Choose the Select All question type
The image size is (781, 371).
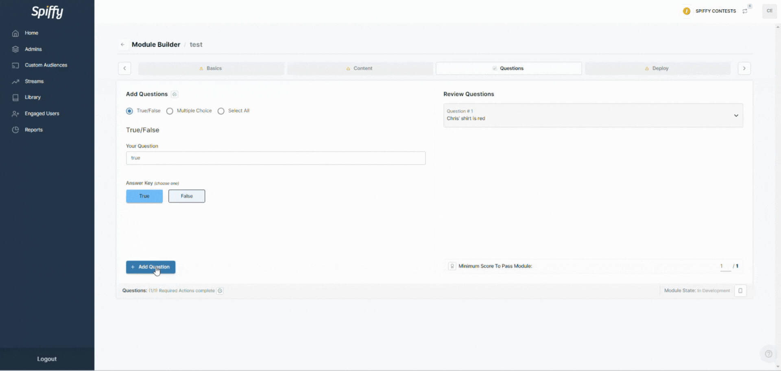point(221,111)
